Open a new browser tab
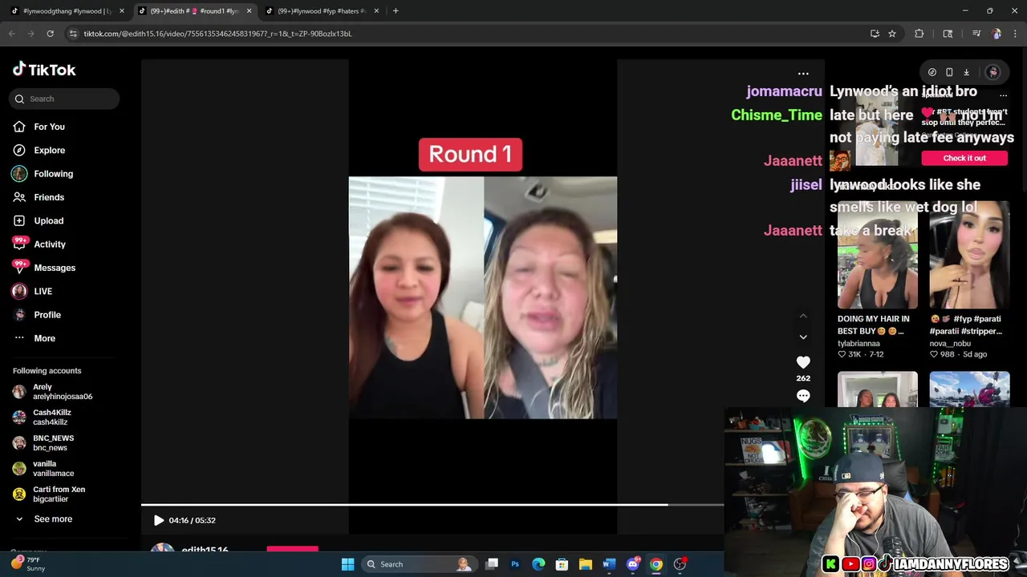Image resolution: width=1027 pixels, height=577 pixels. click(x=396, y=11)
